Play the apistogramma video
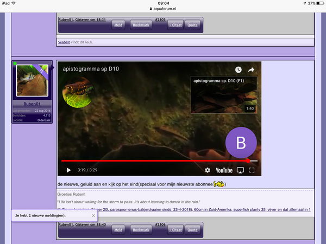The image size is (326, 244). coord(68,170)
